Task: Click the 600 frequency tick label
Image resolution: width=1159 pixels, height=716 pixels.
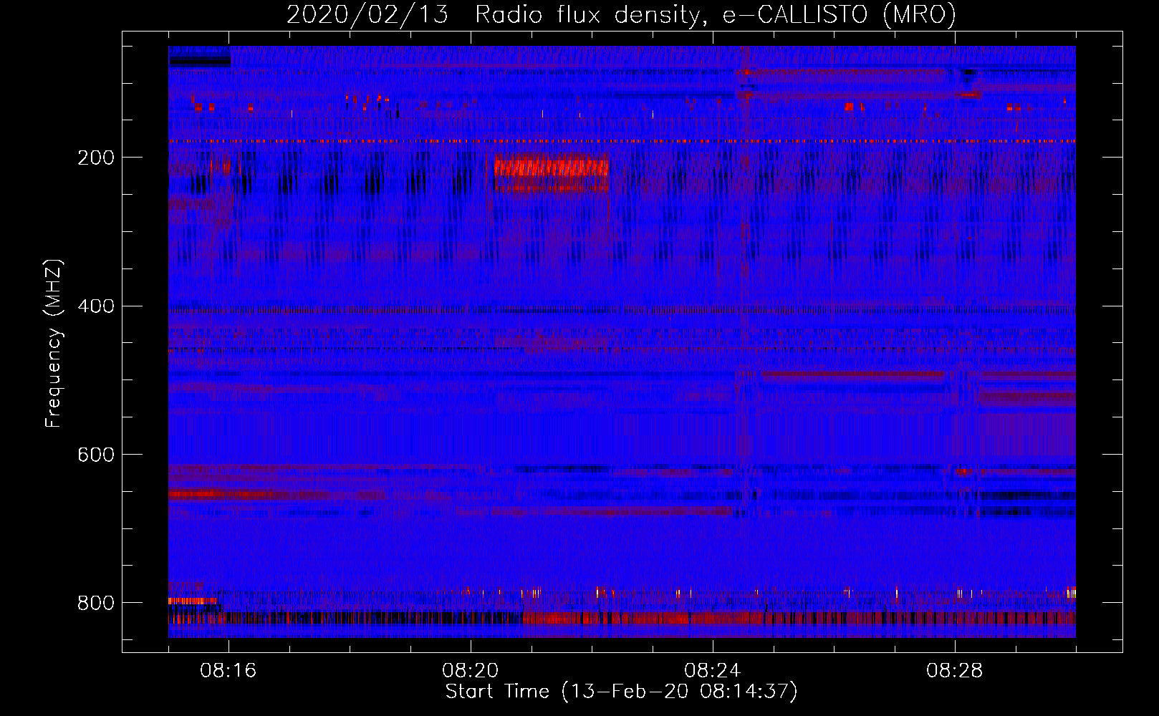Action: [95, 455]
